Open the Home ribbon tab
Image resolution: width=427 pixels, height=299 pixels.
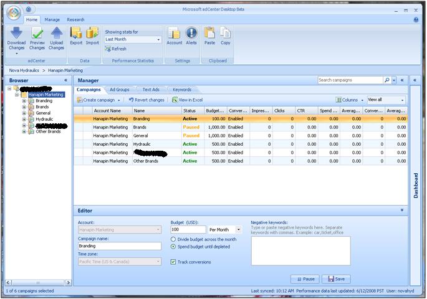click(32, 19)
